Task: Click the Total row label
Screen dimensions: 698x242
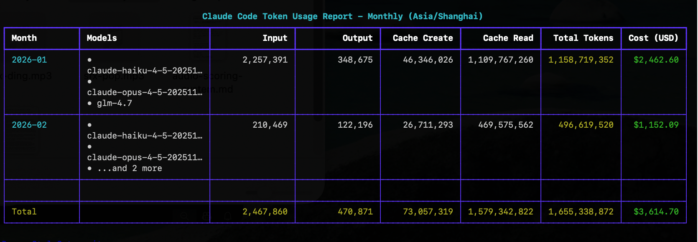Action: [24, 212]
